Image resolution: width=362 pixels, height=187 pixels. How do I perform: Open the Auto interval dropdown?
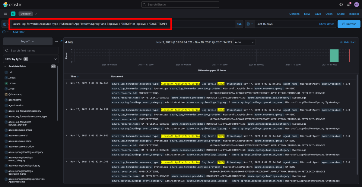pyautogui.click(x=244, y=42)
